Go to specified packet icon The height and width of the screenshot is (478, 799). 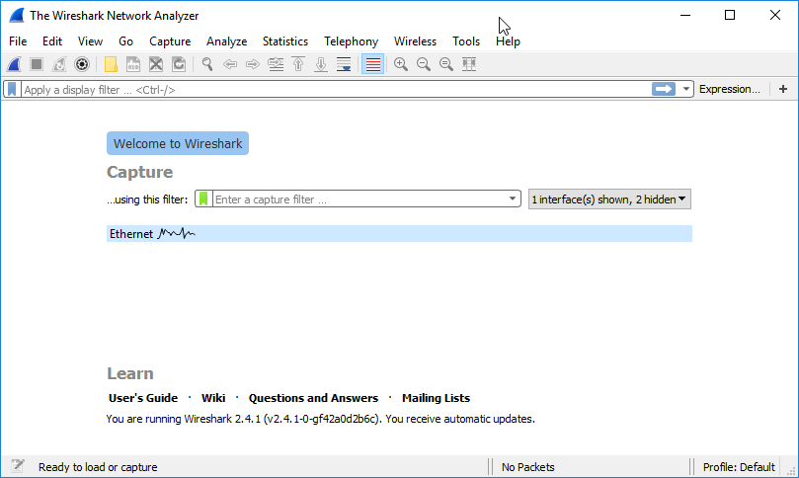276,64
